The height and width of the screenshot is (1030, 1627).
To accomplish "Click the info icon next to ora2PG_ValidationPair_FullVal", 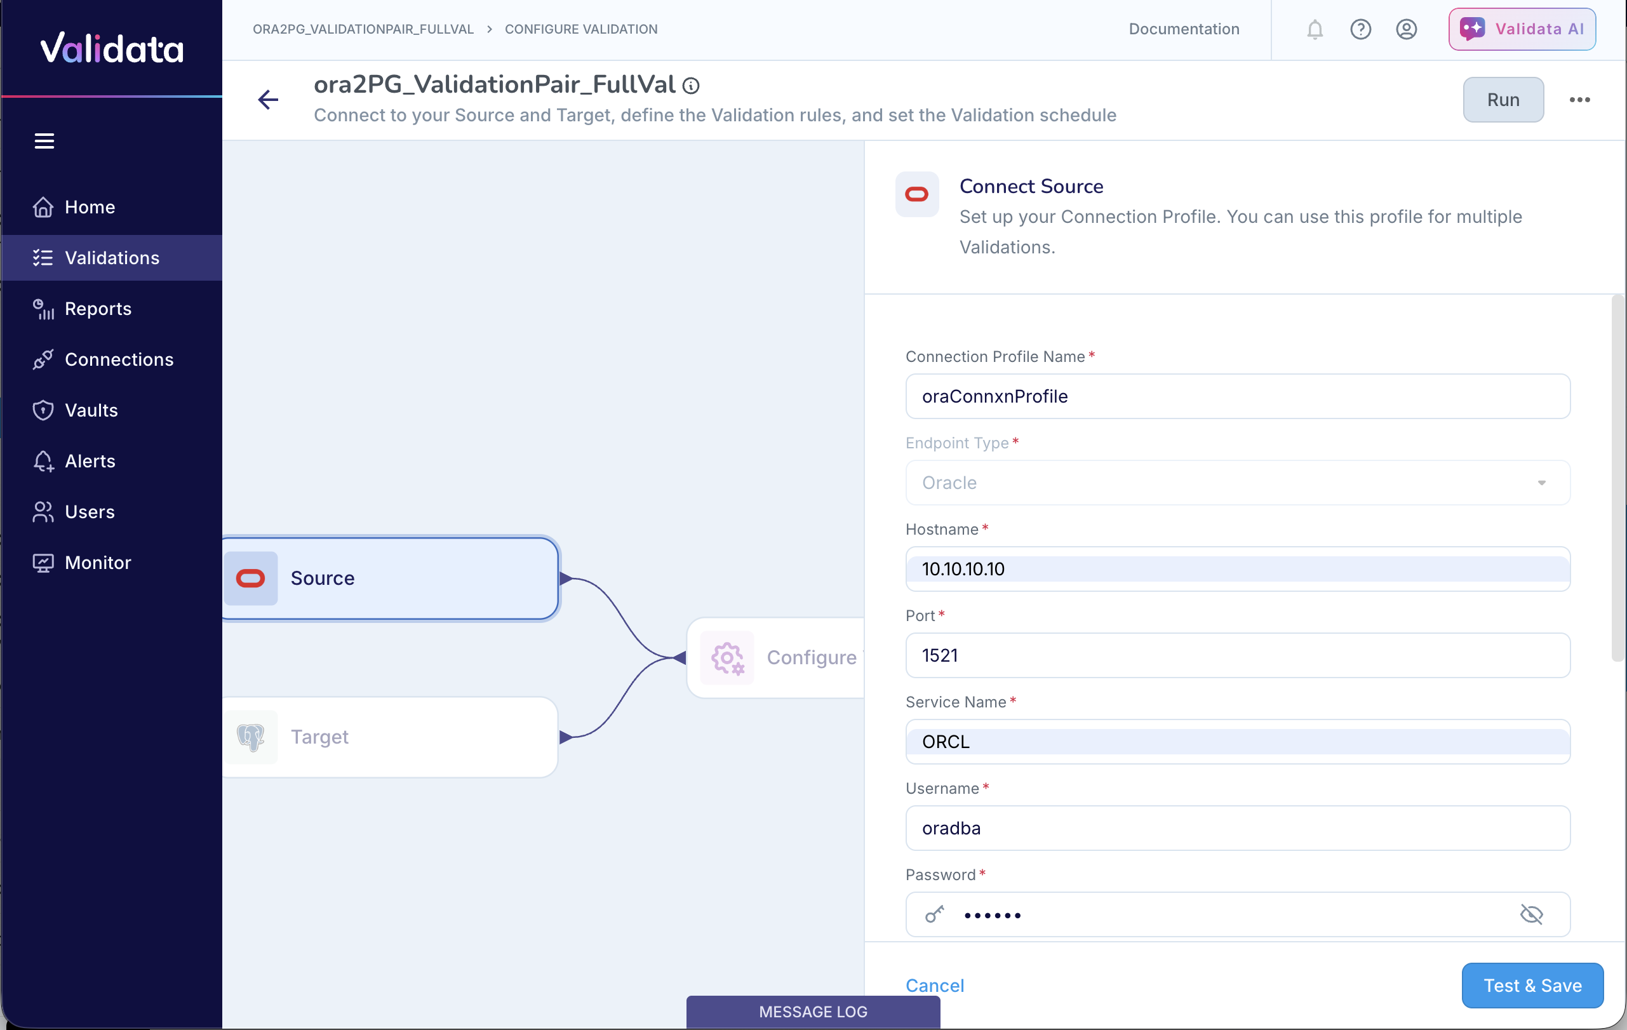I will pos(690,85).
